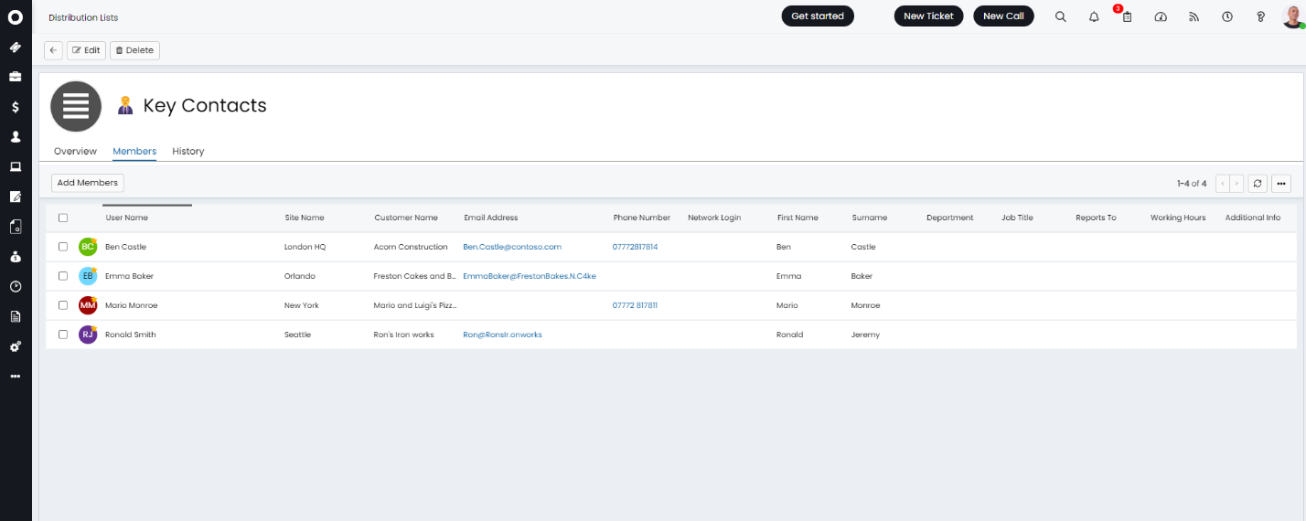Call phone number 07772817814

tap(635, 247)
